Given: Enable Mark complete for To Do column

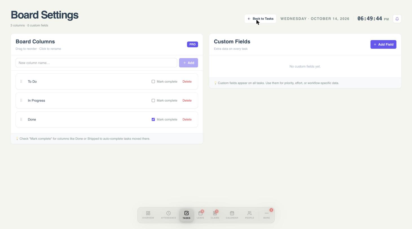Looking at the screenshot, I should pyautogui.click(x=153, y=82).
